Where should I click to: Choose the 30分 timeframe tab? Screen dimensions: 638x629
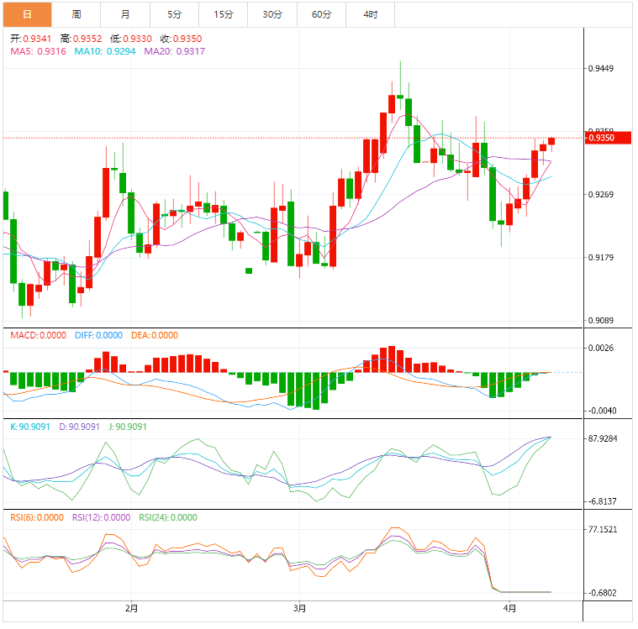click(x=272, y=14)
